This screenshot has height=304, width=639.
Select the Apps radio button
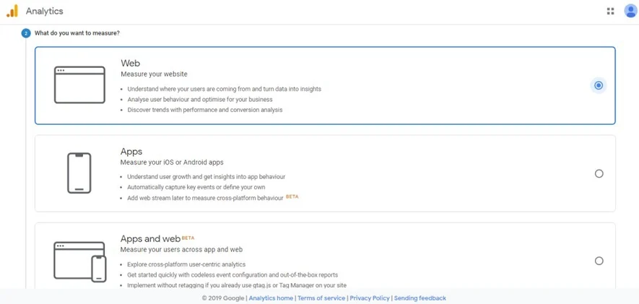point(599,173)
